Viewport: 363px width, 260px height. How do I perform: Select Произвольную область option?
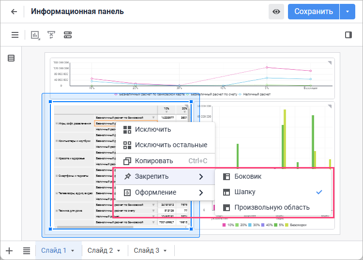tap(272, 207)
